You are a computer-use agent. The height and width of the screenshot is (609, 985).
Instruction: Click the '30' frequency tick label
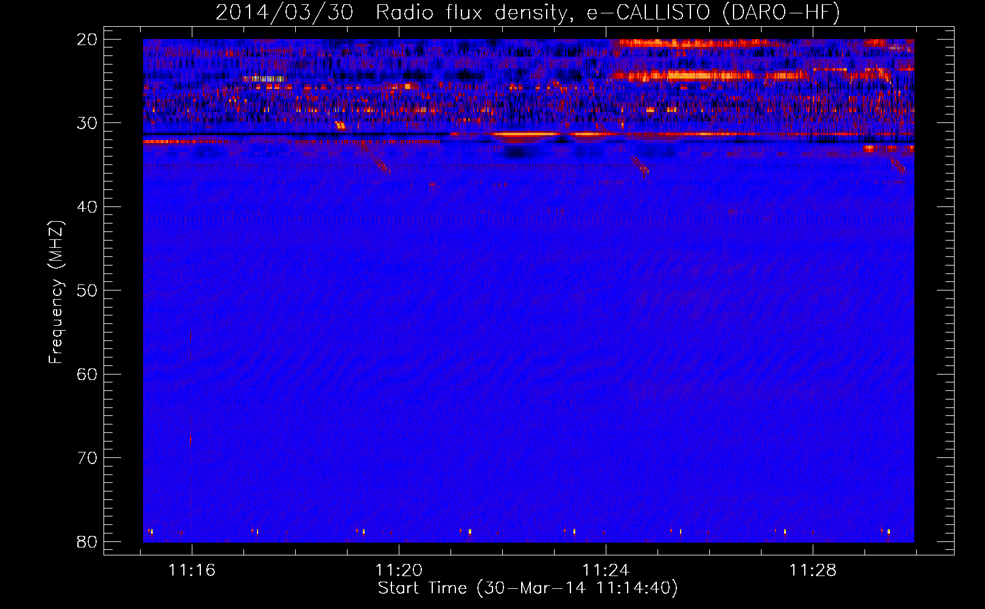click(87, 123)
